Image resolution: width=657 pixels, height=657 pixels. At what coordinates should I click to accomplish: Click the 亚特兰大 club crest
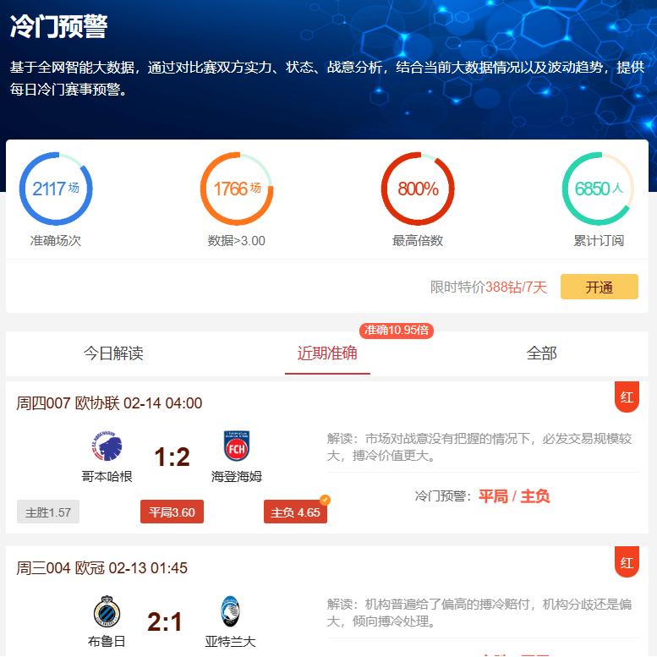tap(230, 611)
